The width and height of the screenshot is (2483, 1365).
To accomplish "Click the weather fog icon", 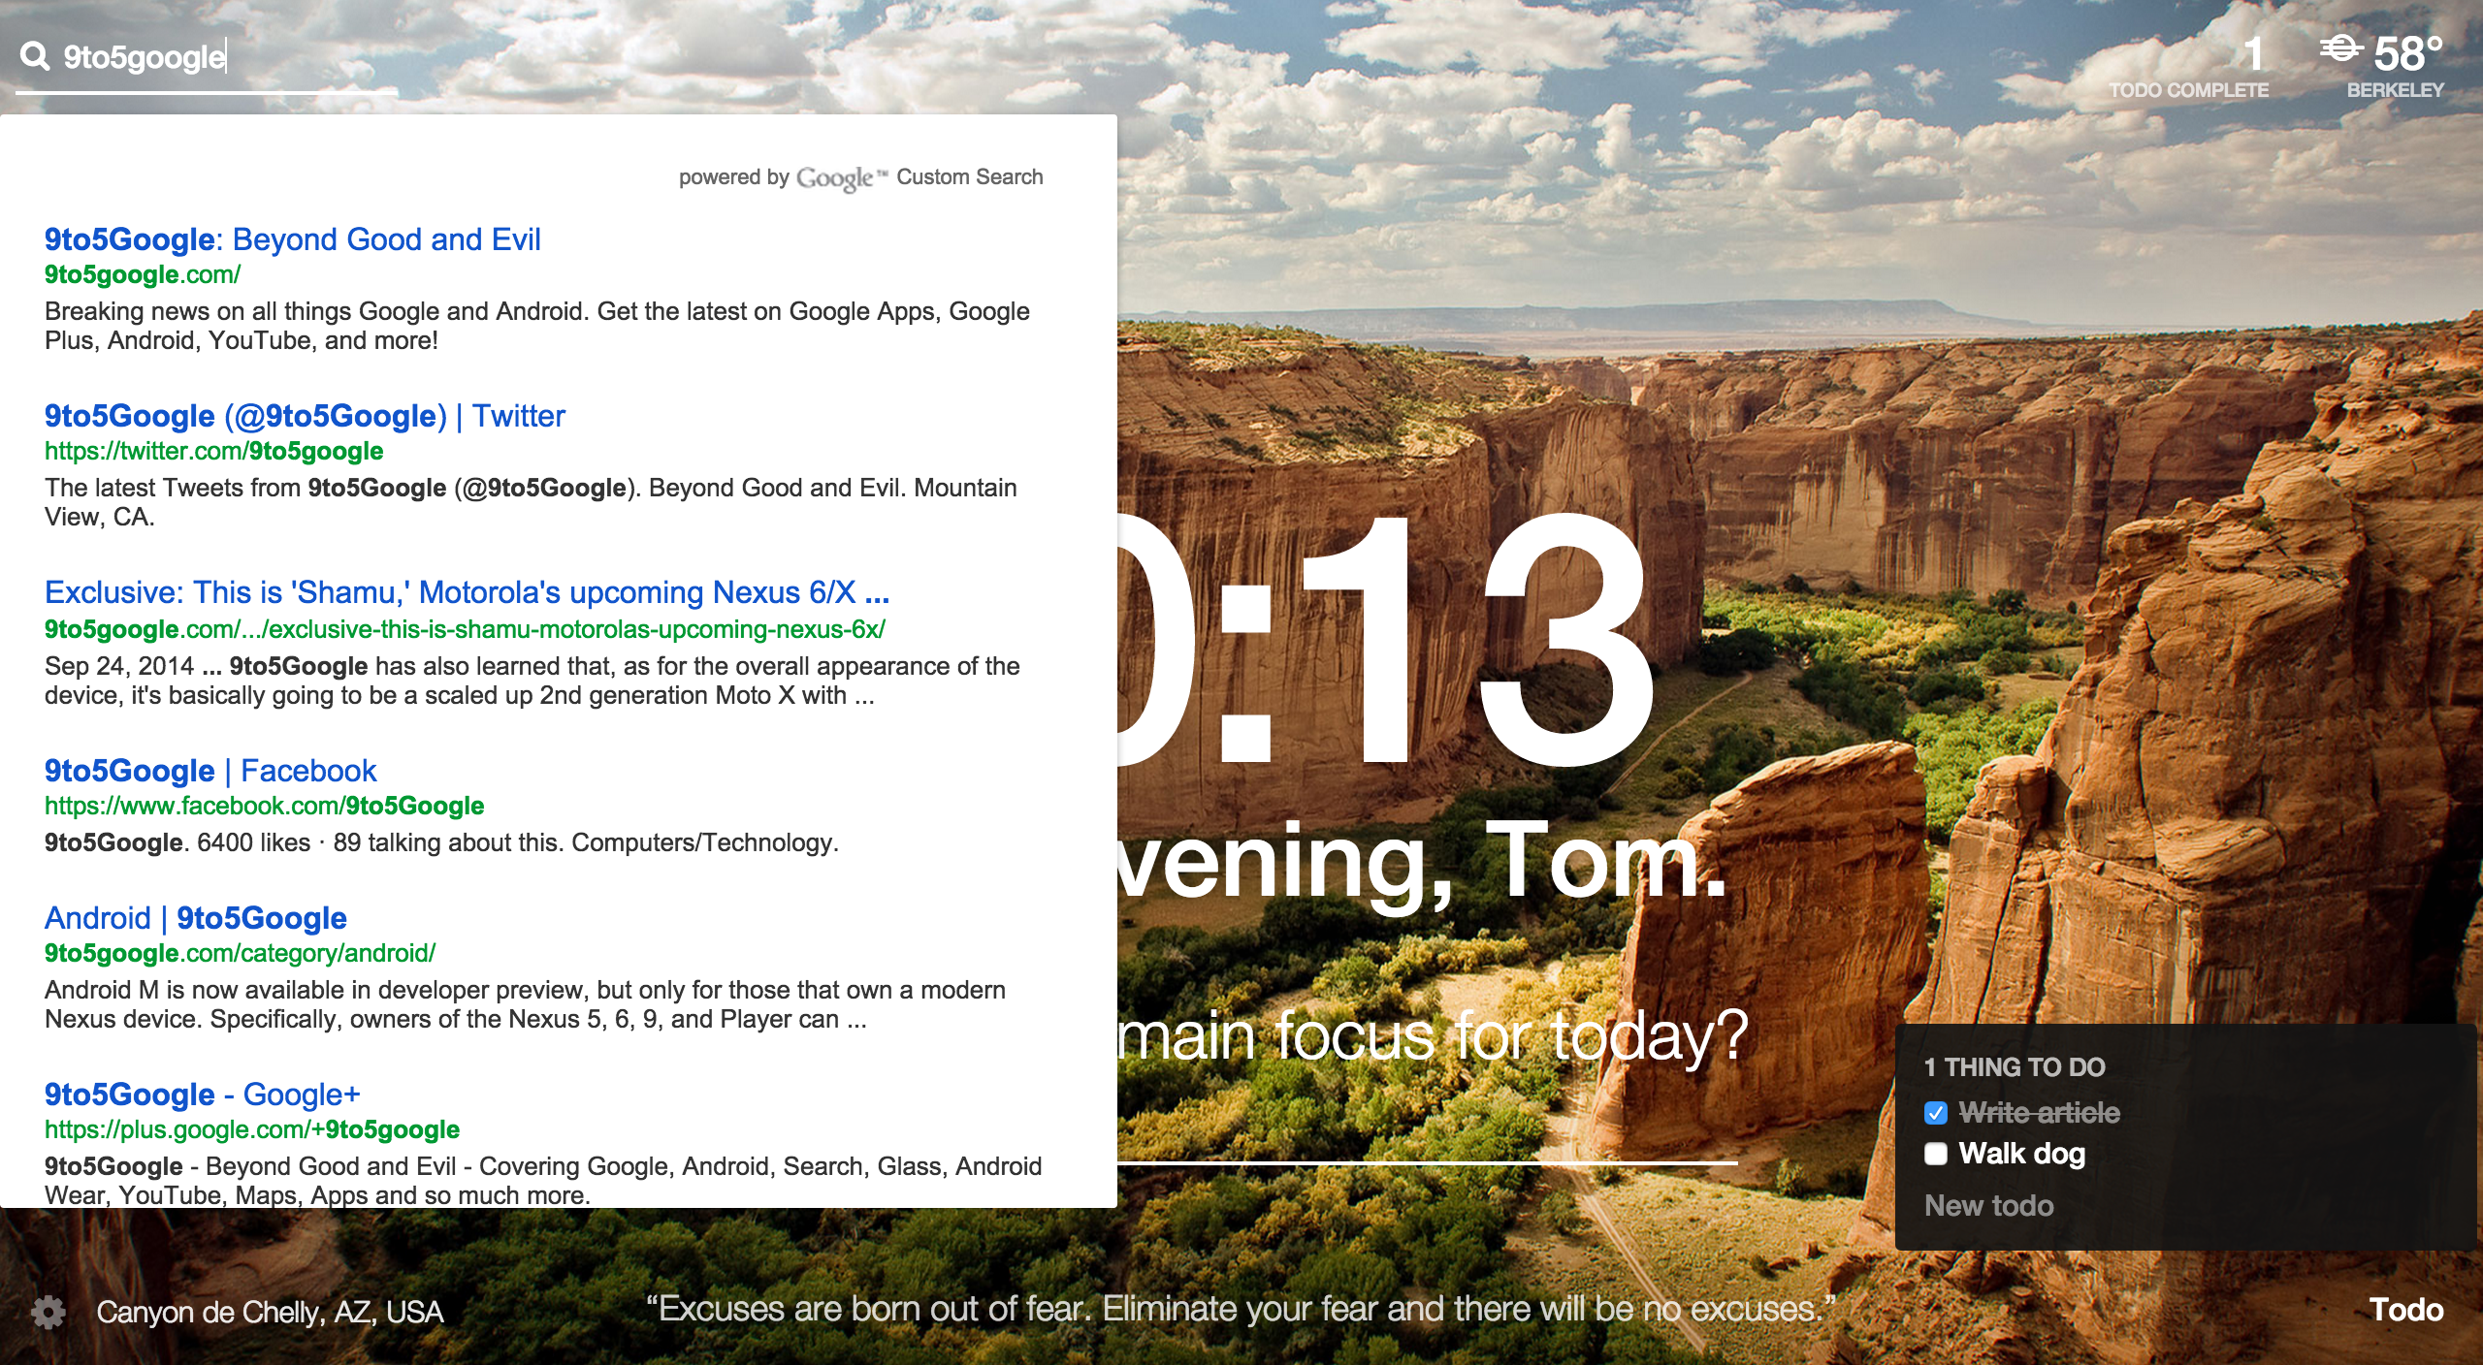I will 2340,47.
